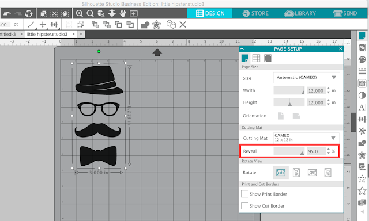Switch to the DESIGN tab
The width and height of the screenshot is (369, 221).
pos(210,13)
